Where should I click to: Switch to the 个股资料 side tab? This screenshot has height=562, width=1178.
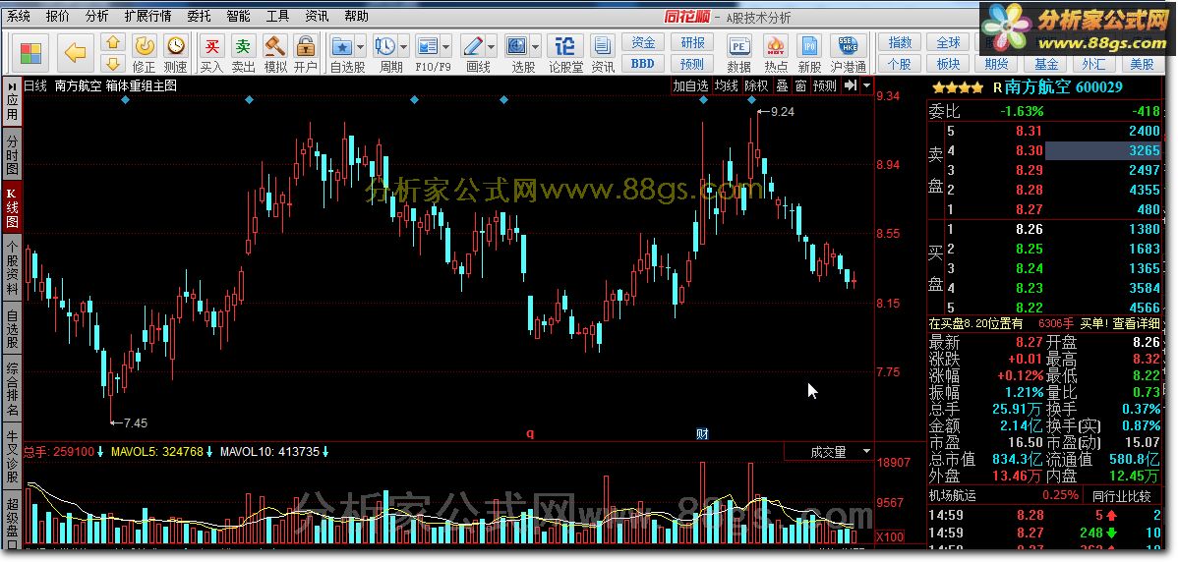point(12,268)
